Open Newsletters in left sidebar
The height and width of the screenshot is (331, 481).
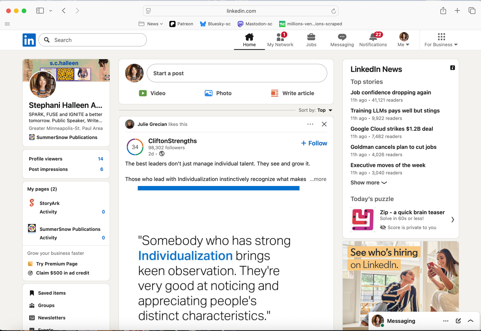pyautogui.click(x=47, y=318)
